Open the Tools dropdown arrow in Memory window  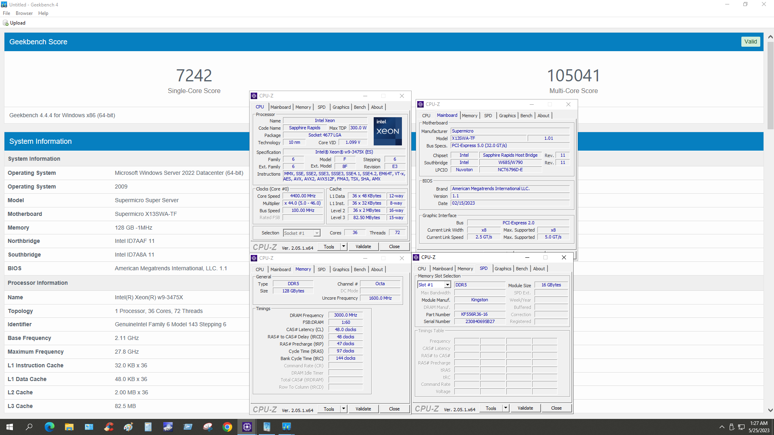[x=343, y=409]
